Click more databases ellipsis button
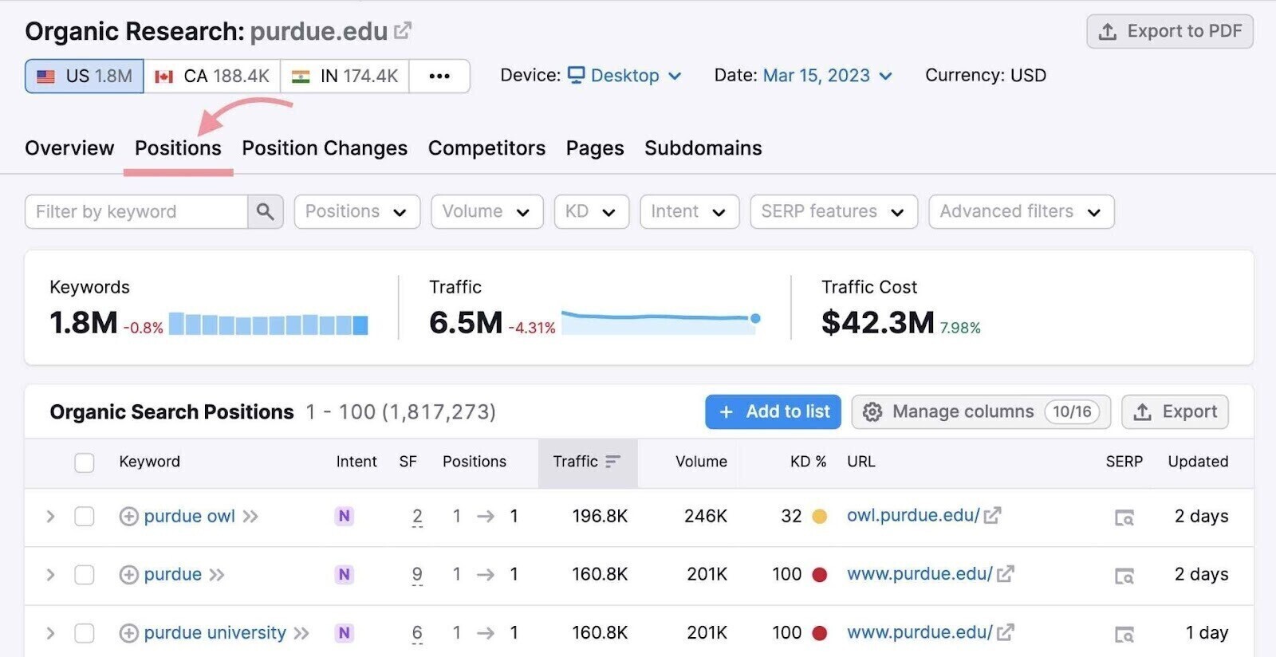The width and height of the screenshot is (1276, 657). click(439, 77)
